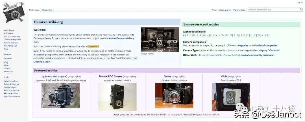Open Image rights under welcome photo

point(147,54)
